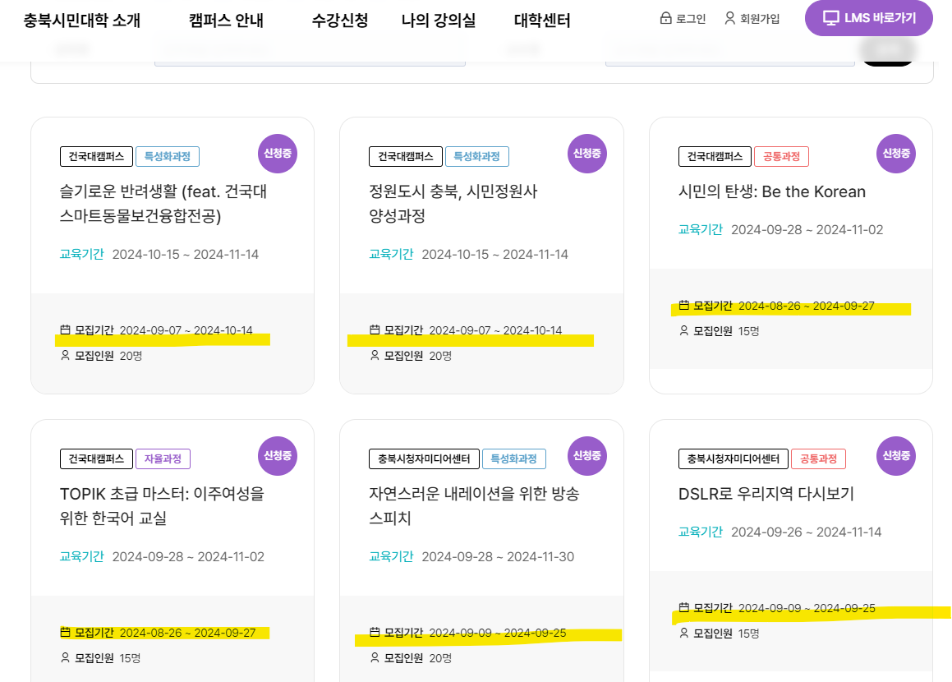Click the LMS 바로가기 button
Image resolution: width=952 pixels, height=682 pixels.
pyautogui.click(x=868, y=17)
